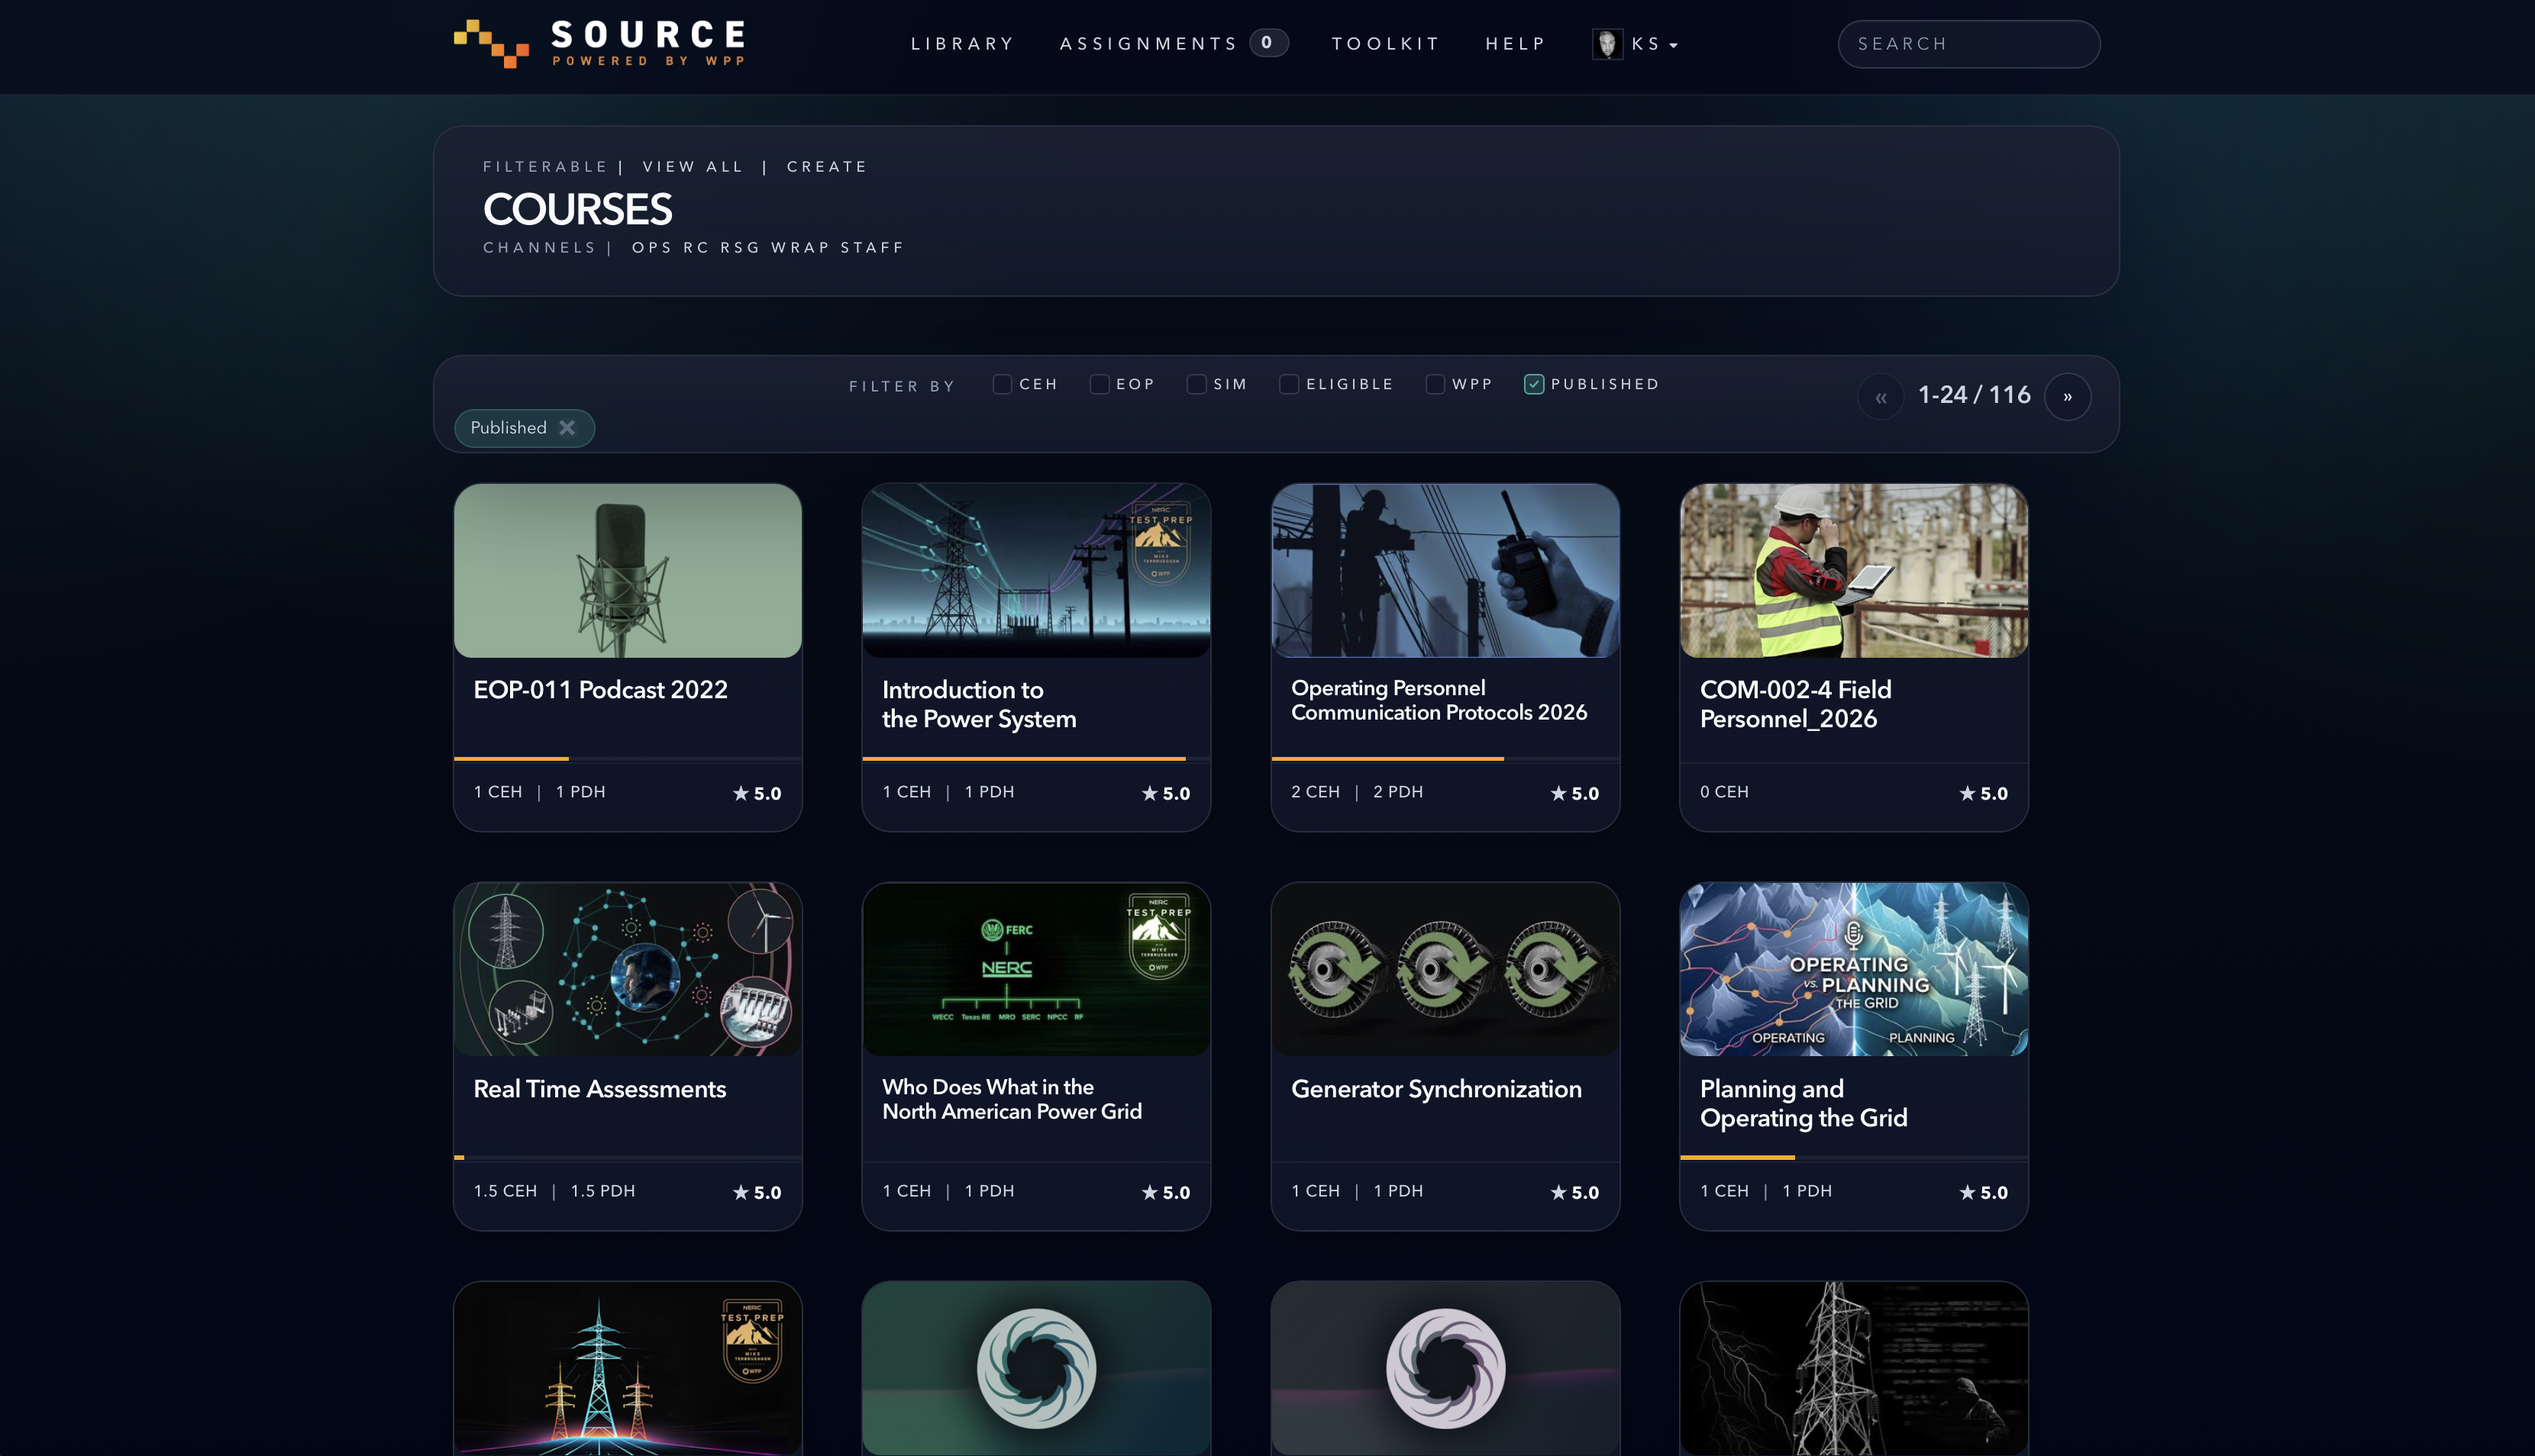Viewport: 2535px width, 1456px height.
Task: Uncheck the PUBLISHED filter checkbox
Action: 1534,384
